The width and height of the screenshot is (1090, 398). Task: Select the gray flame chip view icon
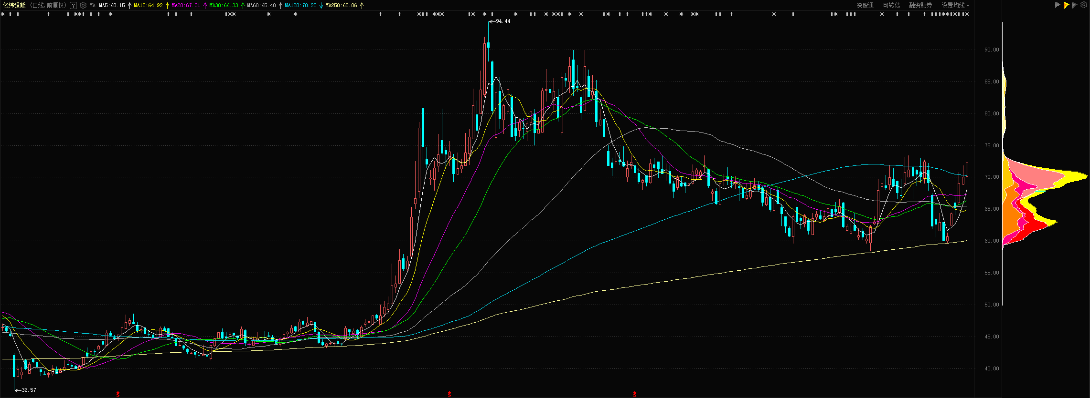pyautogui.click(x=1075, y=5)
